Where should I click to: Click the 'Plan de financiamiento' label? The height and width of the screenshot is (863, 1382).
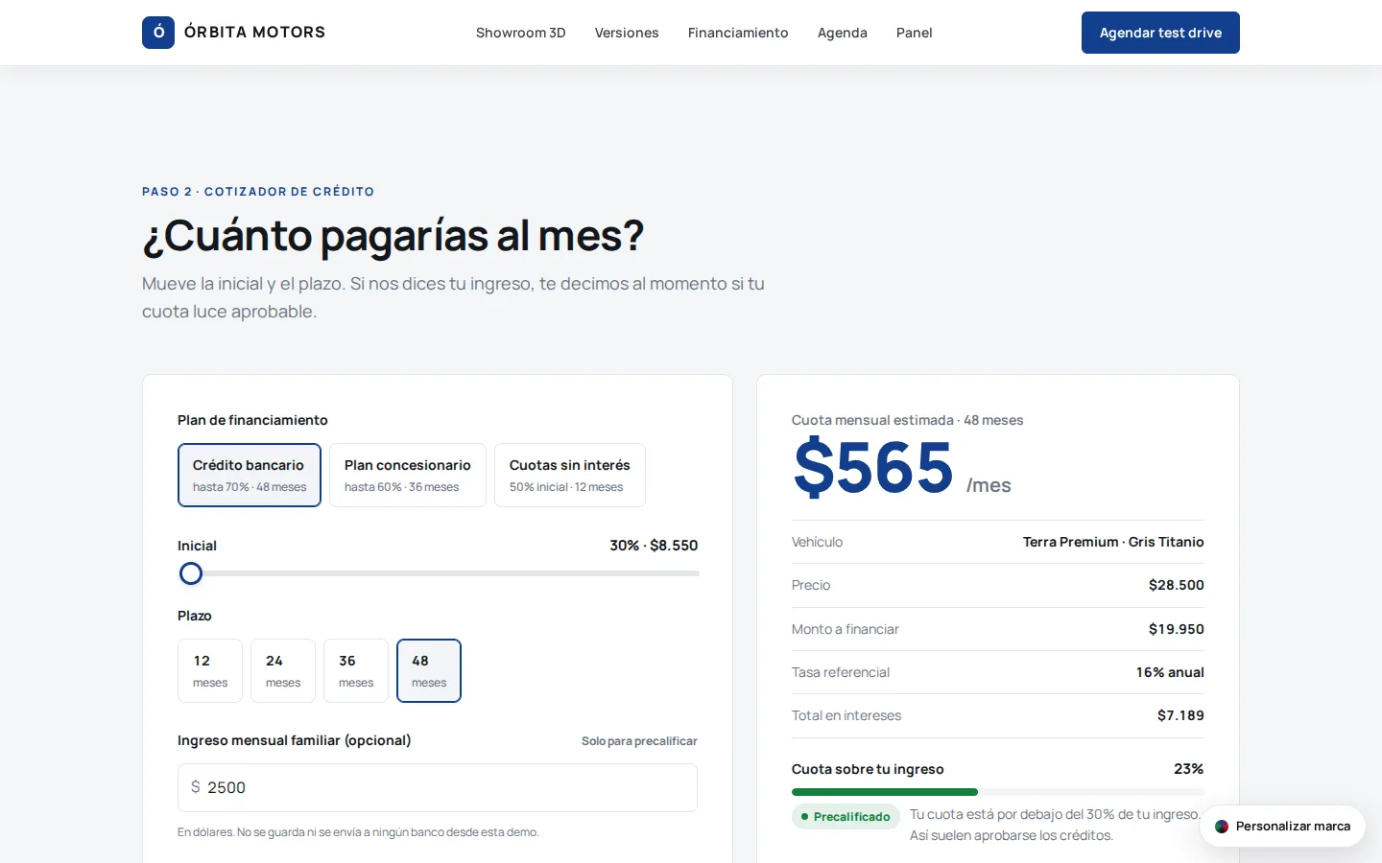252,420
